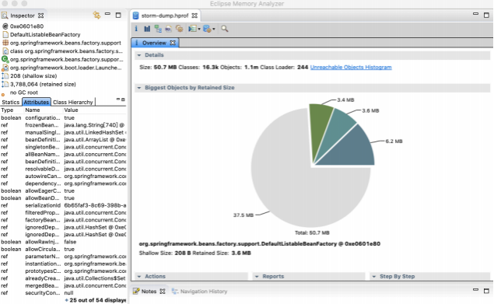Open the Dominator Tree toolbar icon
The width and height of the screenshot is (494, 304).
coord(158,29)
